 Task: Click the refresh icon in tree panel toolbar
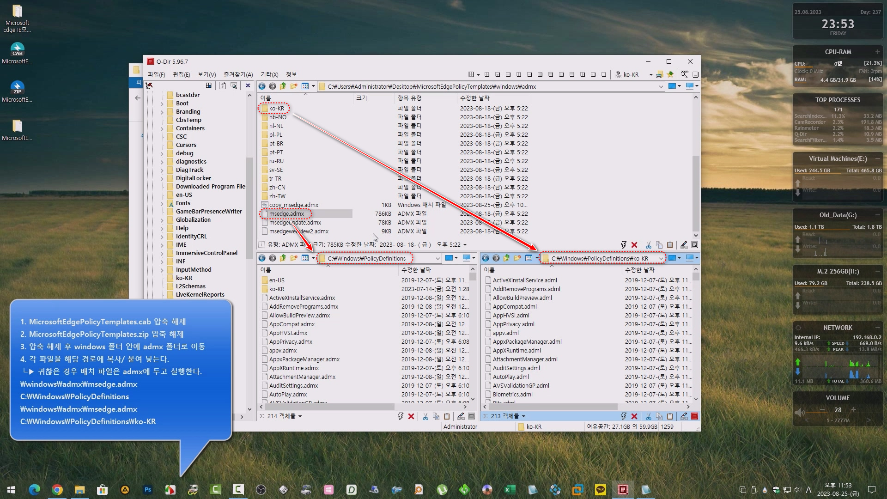222,85
